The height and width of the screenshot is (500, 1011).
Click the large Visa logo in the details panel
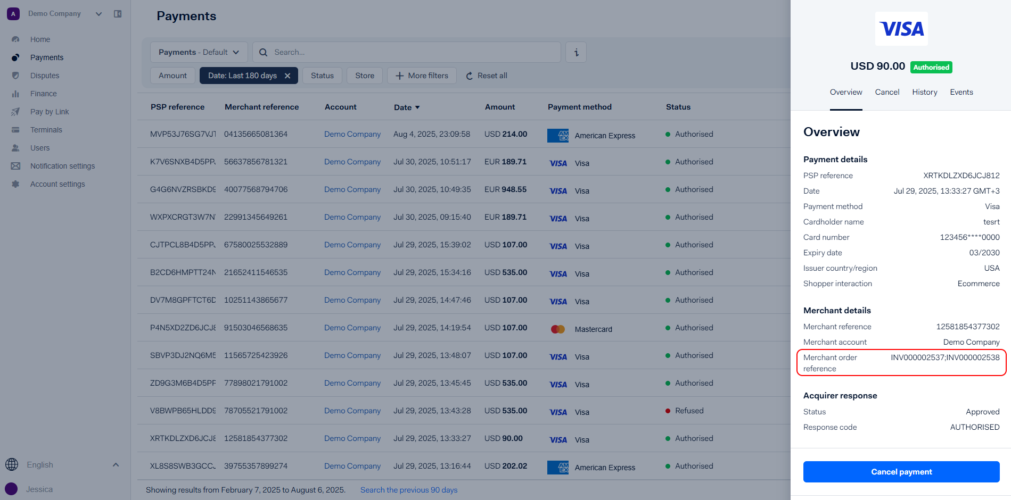click(x=901, y=29)
